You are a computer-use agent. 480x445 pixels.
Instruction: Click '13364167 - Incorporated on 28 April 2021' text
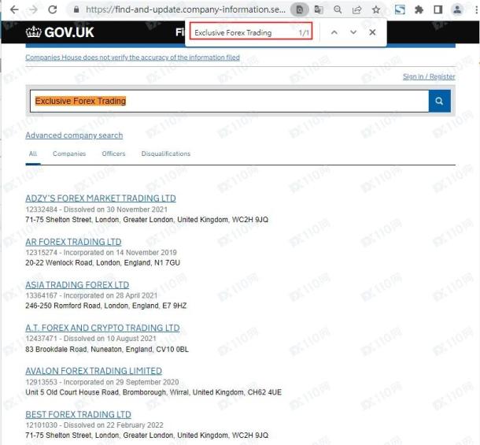click(91, 295)
